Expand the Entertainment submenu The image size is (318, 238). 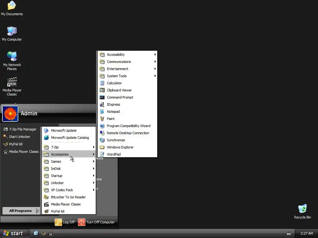(127, 69)
